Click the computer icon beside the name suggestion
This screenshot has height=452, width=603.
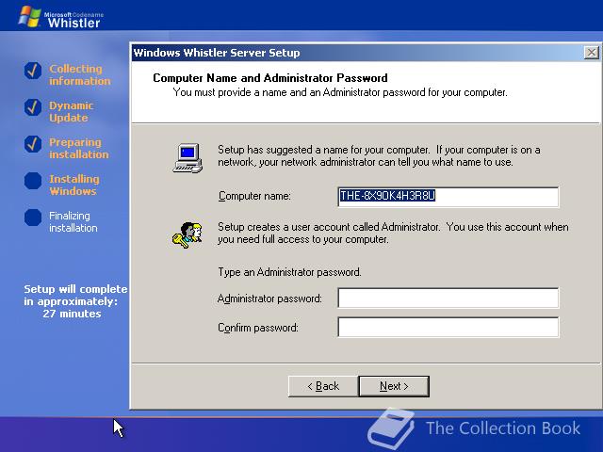(187, 157)
